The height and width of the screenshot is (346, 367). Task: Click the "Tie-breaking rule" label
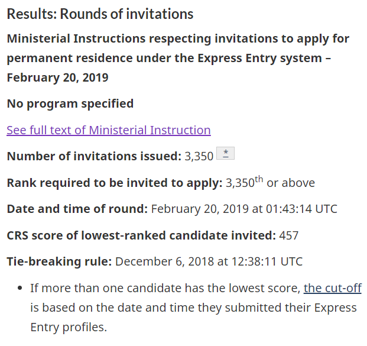59,261
